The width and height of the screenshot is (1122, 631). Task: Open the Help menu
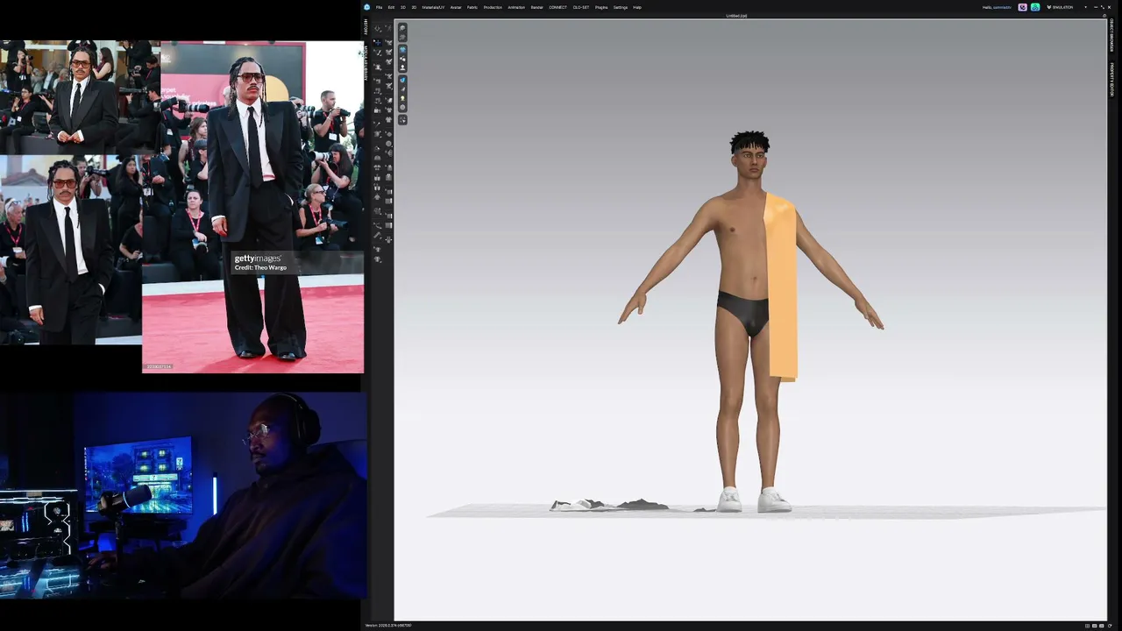click(x=637, y=7)
